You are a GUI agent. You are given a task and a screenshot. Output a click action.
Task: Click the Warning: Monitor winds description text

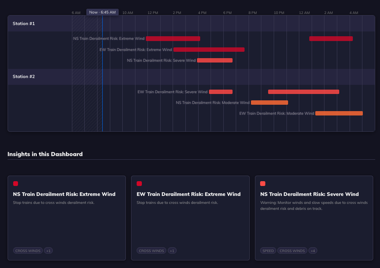click(314, 205)
